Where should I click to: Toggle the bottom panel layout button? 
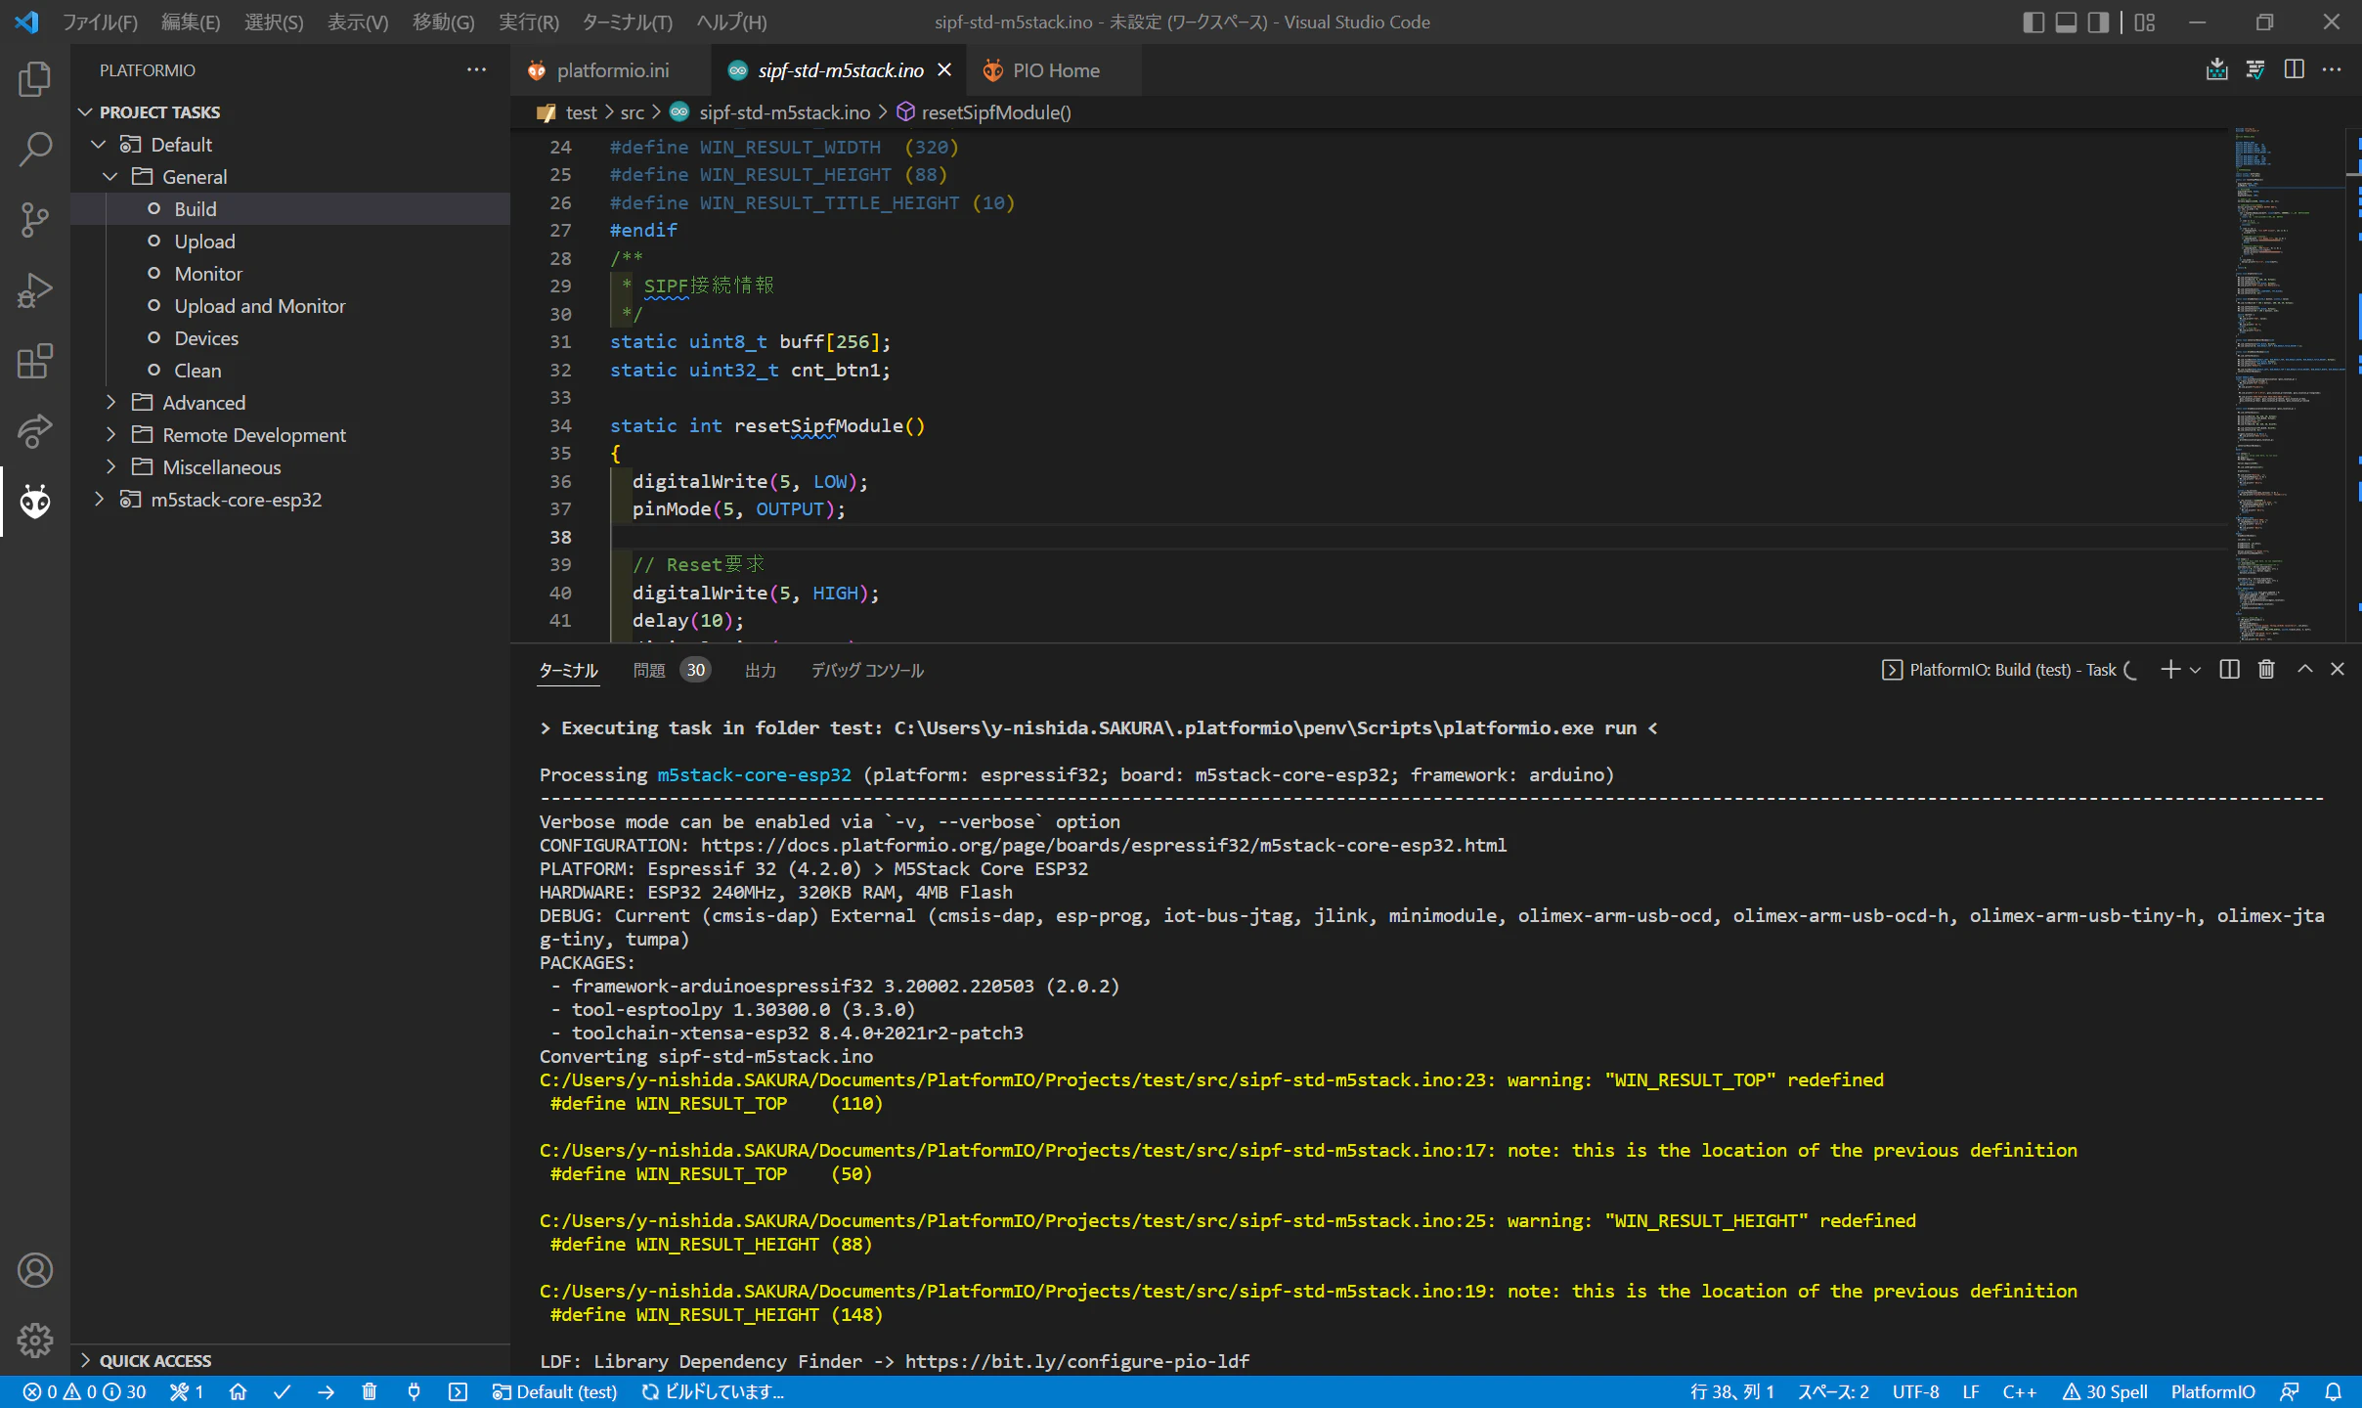pyautogui.click(x=2066, y=22)
